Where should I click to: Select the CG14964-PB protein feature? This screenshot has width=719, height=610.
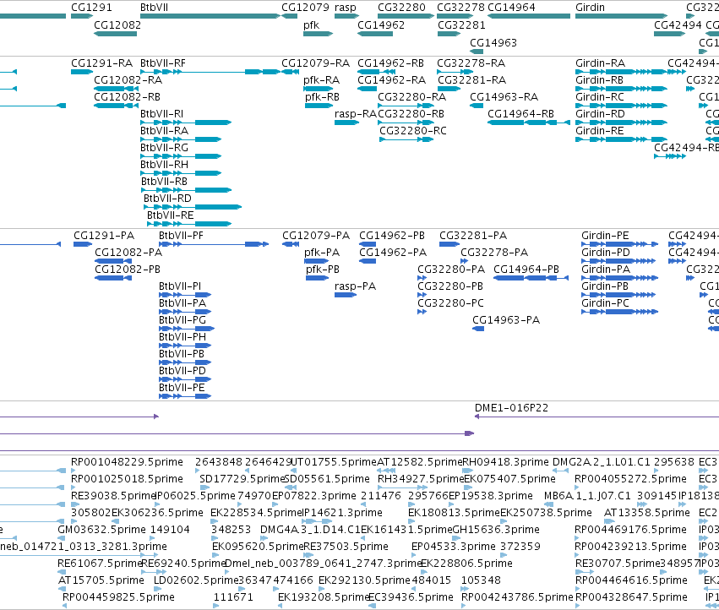(531, 278)
